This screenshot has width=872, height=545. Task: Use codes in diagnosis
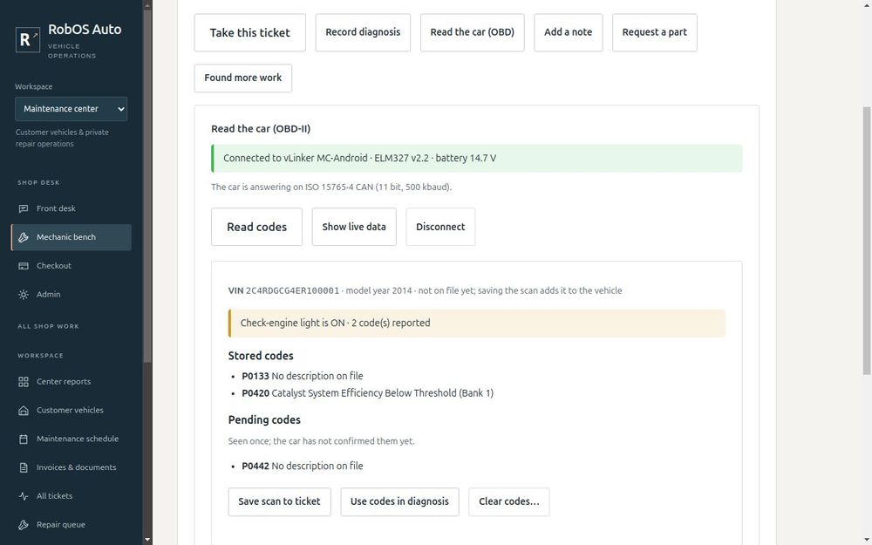(x=399, y=501)
